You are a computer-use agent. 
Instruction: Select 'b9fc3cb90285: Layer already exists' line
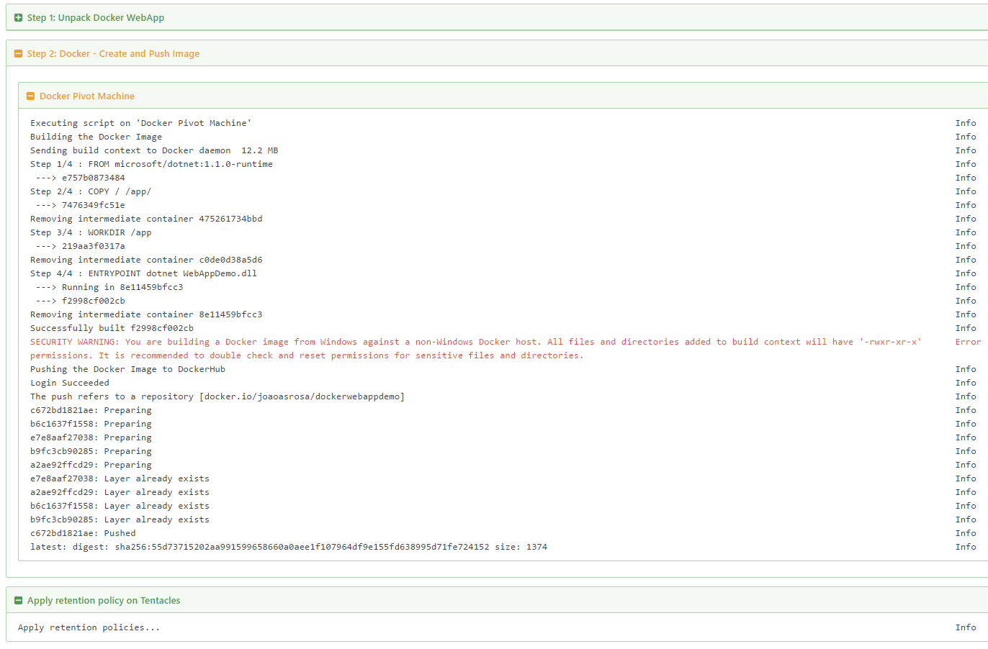(x=120, y=519)
